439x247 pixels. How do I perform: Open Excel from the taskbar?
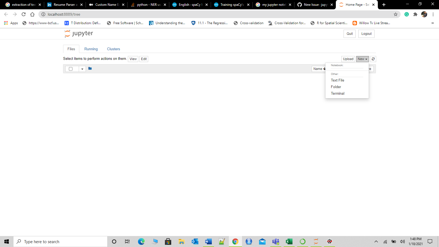click(289, 242)
